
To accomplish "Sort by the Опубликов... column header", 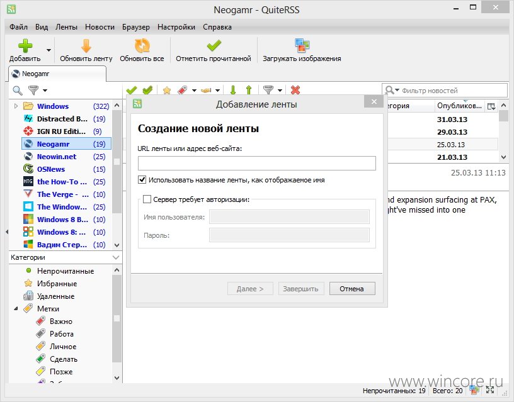I will point(459,106).
